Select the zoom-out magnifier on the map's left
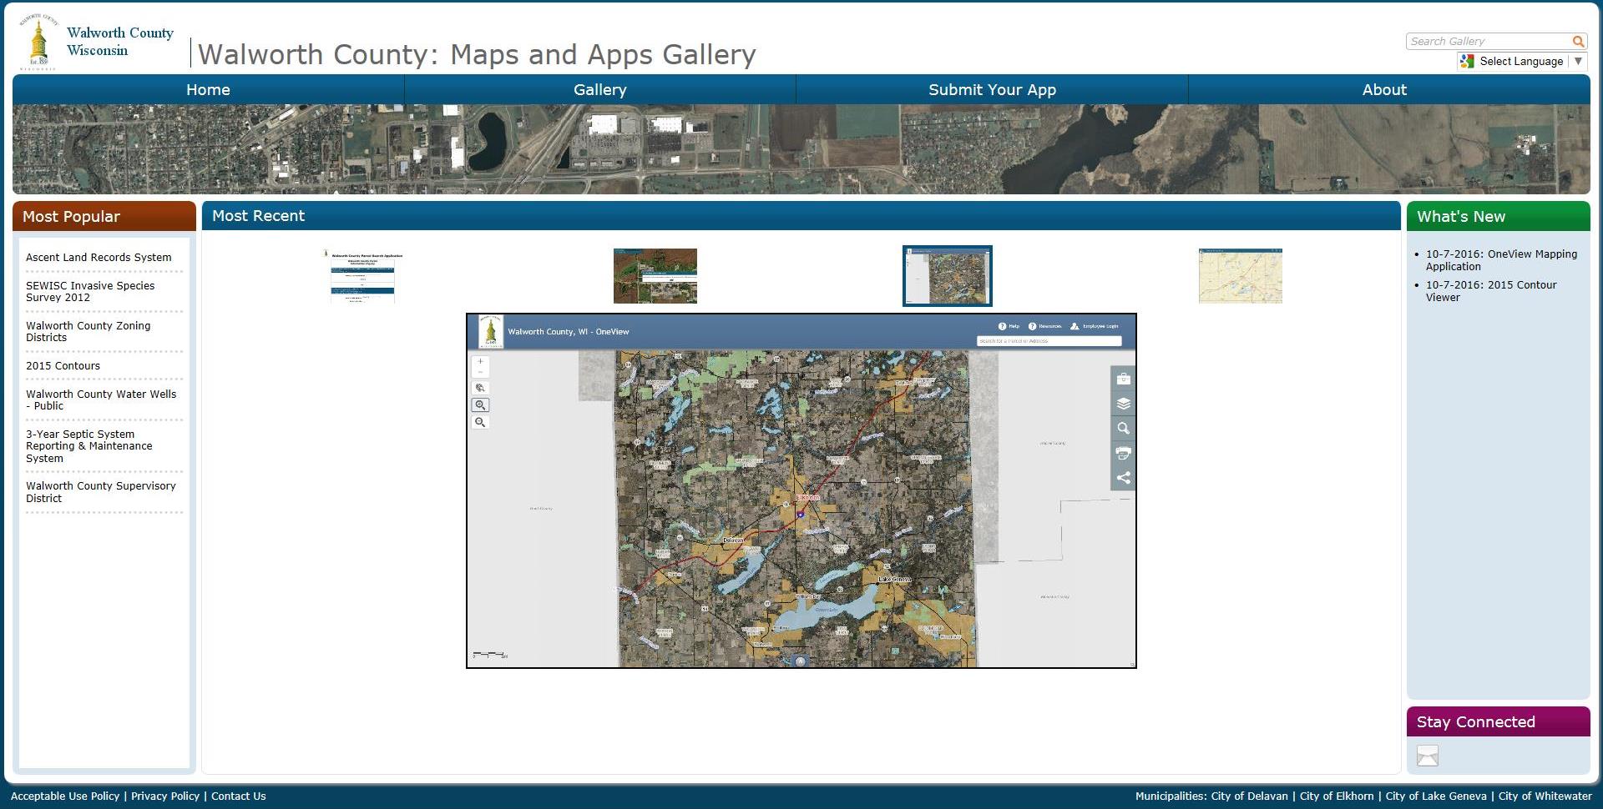 click(x=480, y=422)
